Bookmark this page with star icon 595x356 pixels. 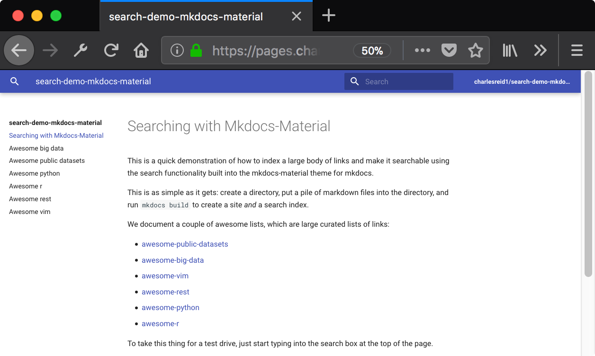(475, 50)
